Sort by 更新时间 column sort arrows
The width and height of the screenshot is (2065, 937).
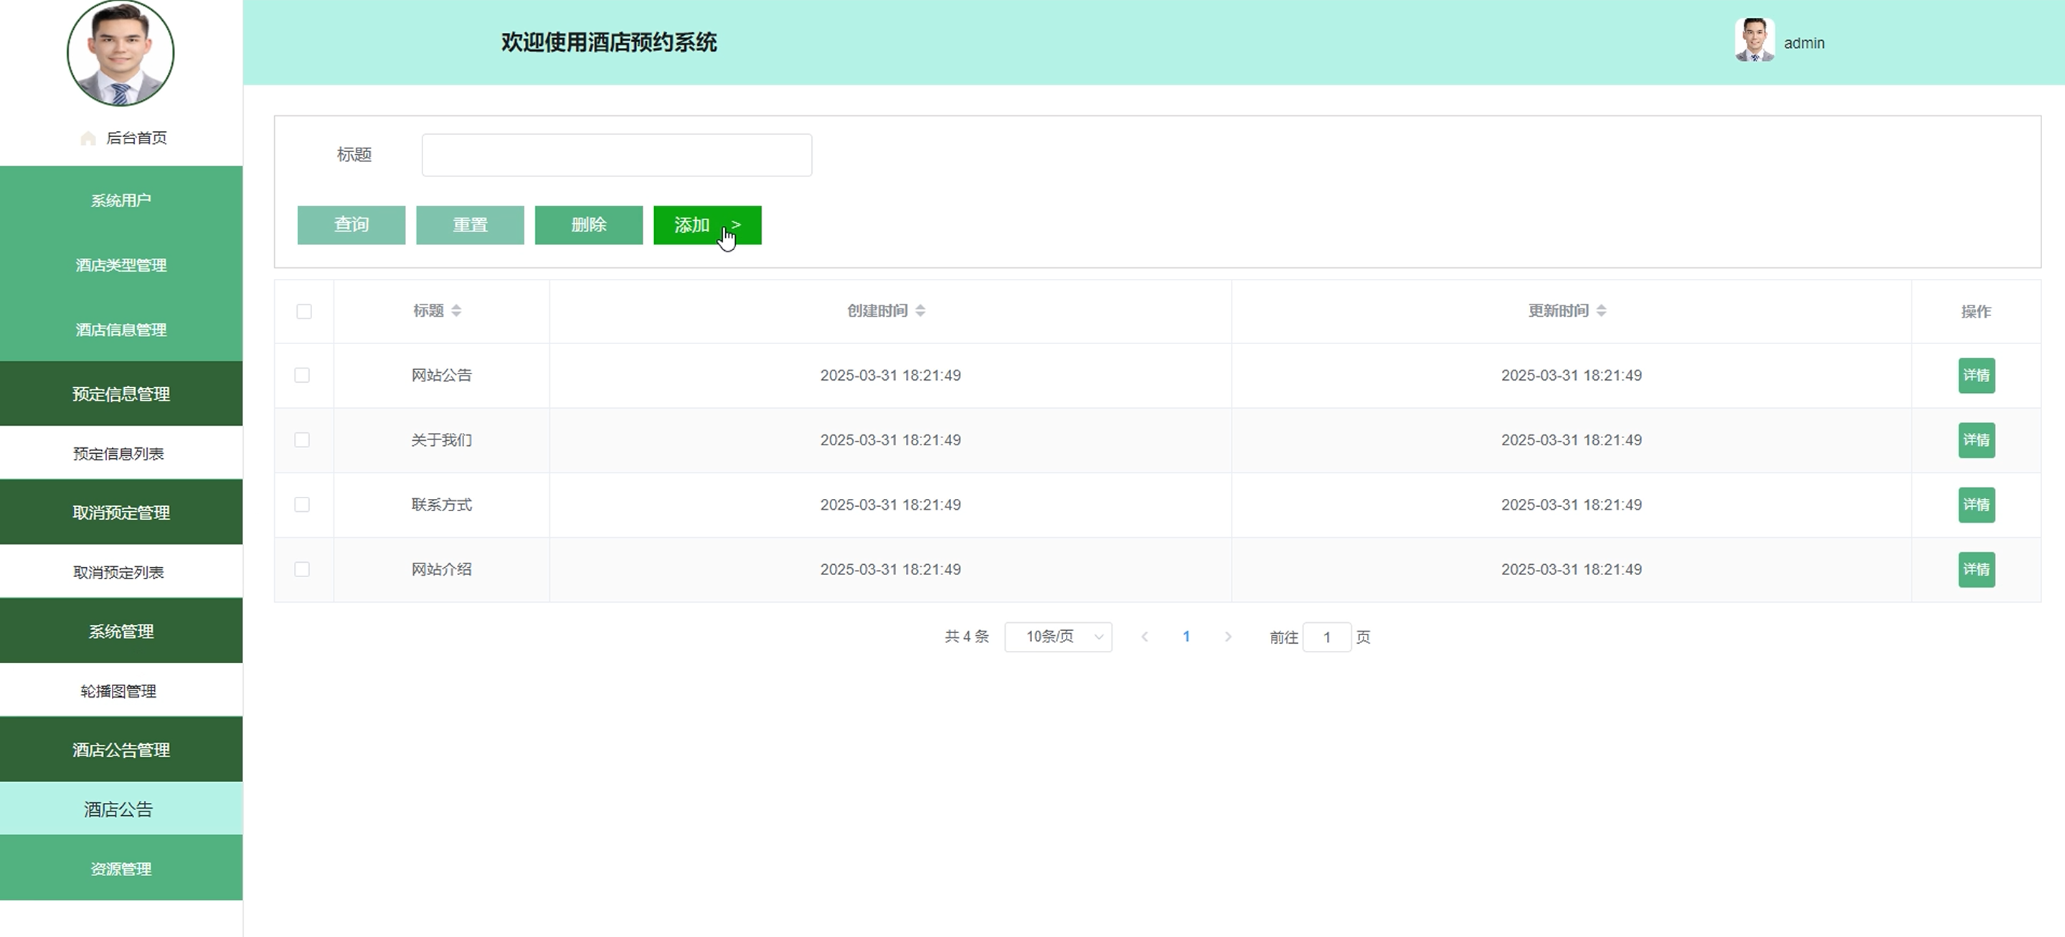click(x=1601, y=311)
